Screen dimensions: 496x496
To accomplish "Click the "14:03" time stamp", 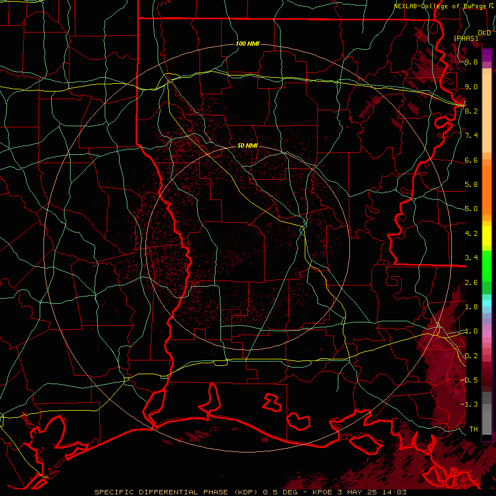I will tap(395, 492).
